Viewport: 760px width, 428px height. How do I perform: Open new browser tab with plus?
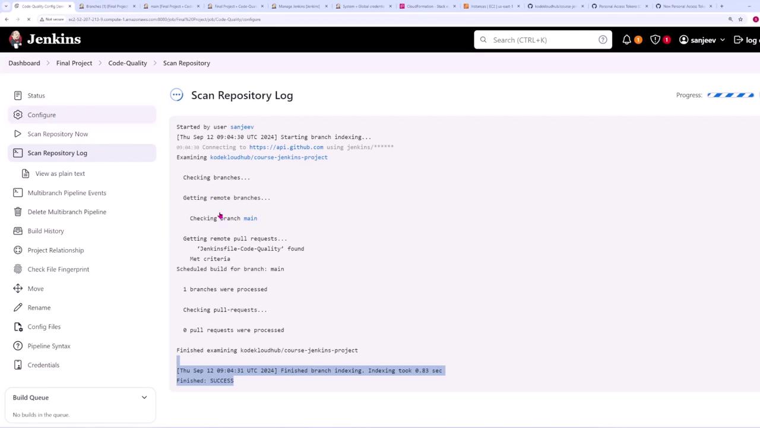[x=721, y=6]
